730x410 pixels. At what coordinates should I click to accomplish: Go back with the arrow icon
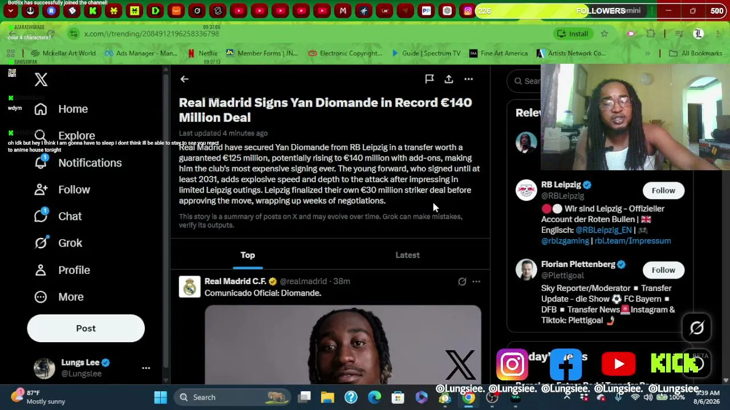pyautogui.click(x=184, y=79)
